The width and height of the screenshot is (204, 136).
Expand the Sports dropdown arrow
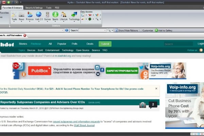[x=55, y=22]
